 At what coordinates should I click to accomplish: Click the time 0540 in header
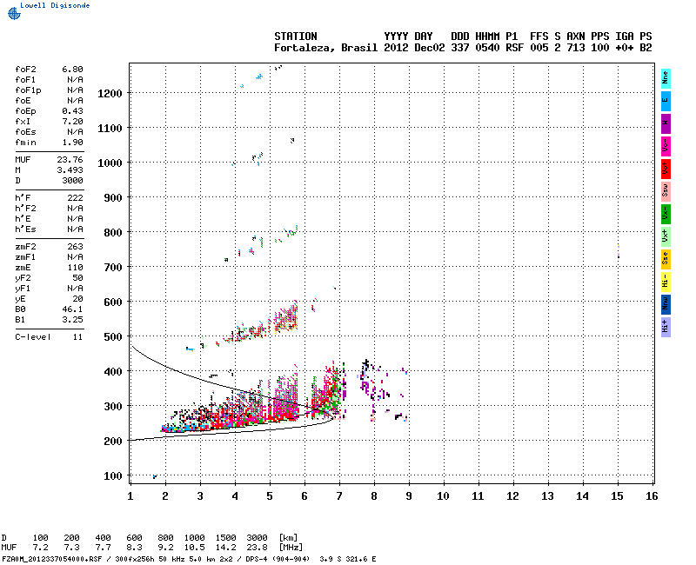point(487,48)
